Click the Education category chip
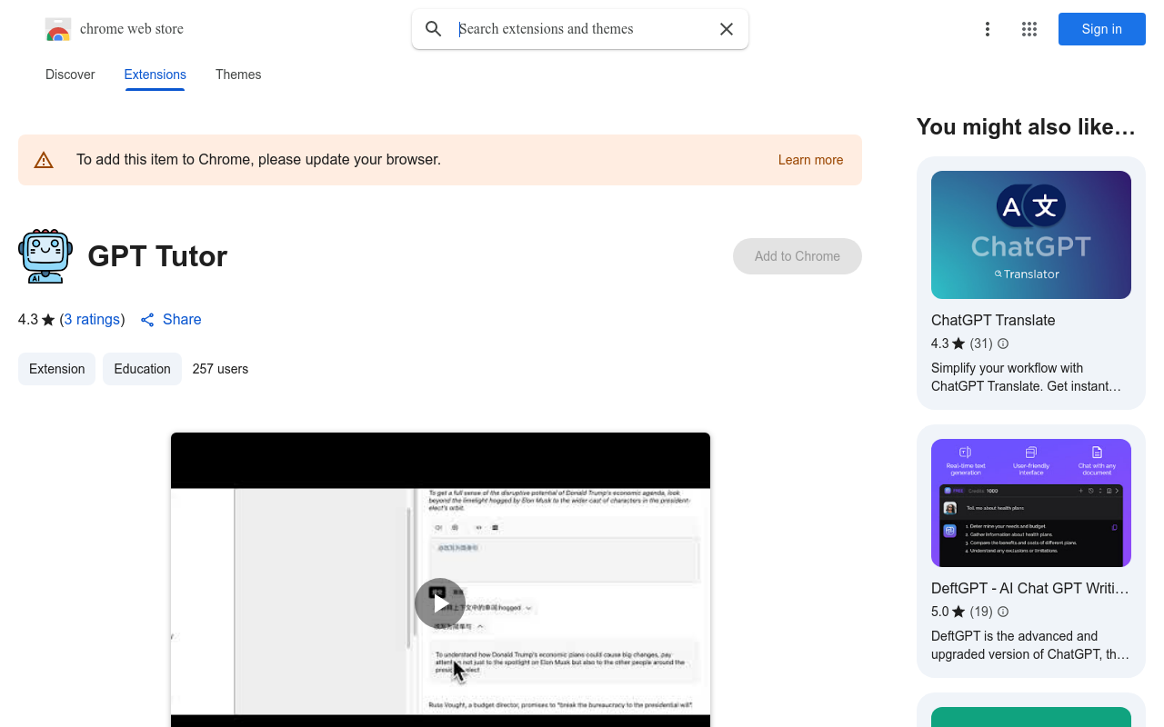 click(x=142, y=369)
